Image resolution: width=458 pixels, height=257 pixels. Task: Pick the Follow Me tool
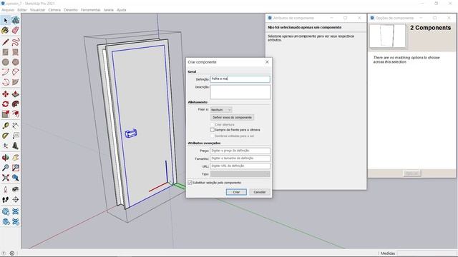point(16,104)
